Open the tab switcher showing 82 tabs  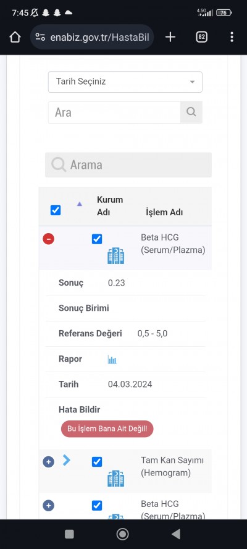click(201, 36)
